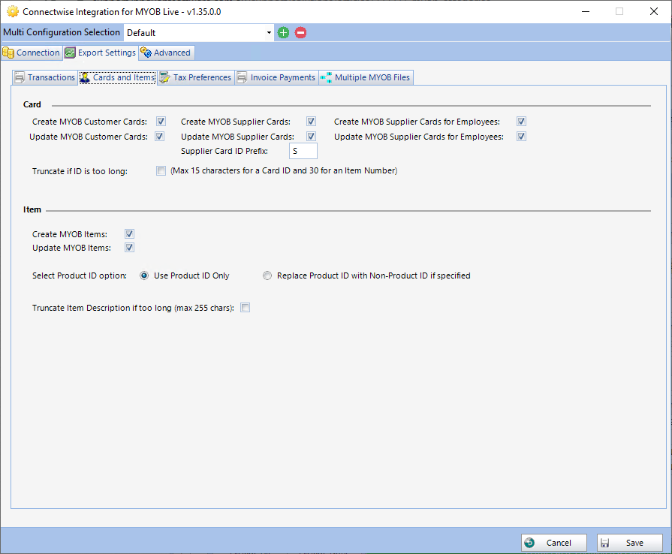
Task: Toggle Update MYOB Supplier Cards for Employees
Action: click(521, 137)
